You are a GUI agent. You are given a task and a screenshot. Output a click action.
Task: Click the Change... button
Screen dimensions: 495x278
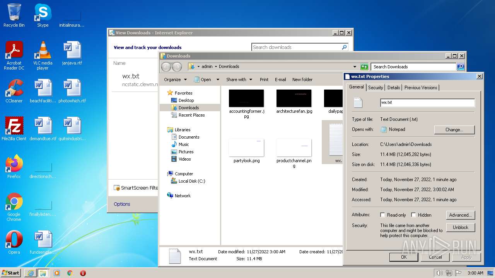(x=454, y=130)
